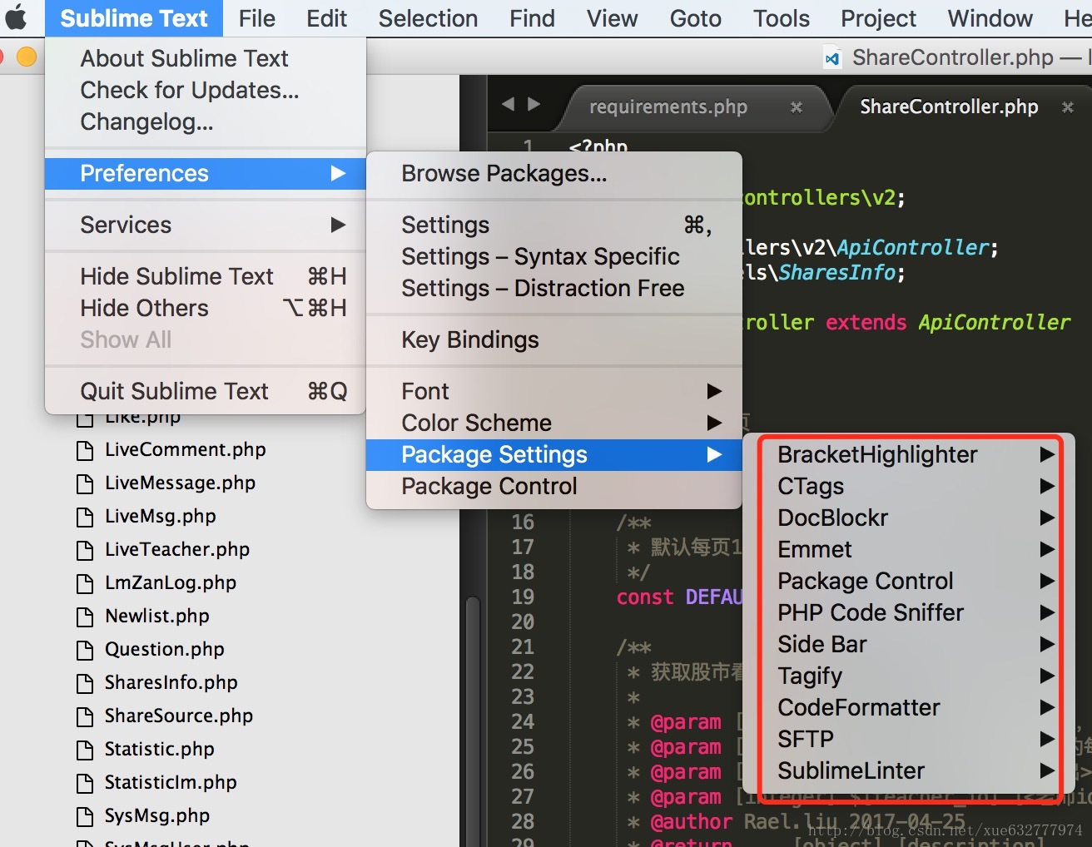Expand DocBlockr package settings

click(x=909, y=518)
